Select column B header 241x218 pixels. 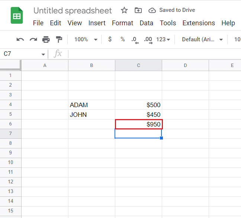(x=91, y=65)
